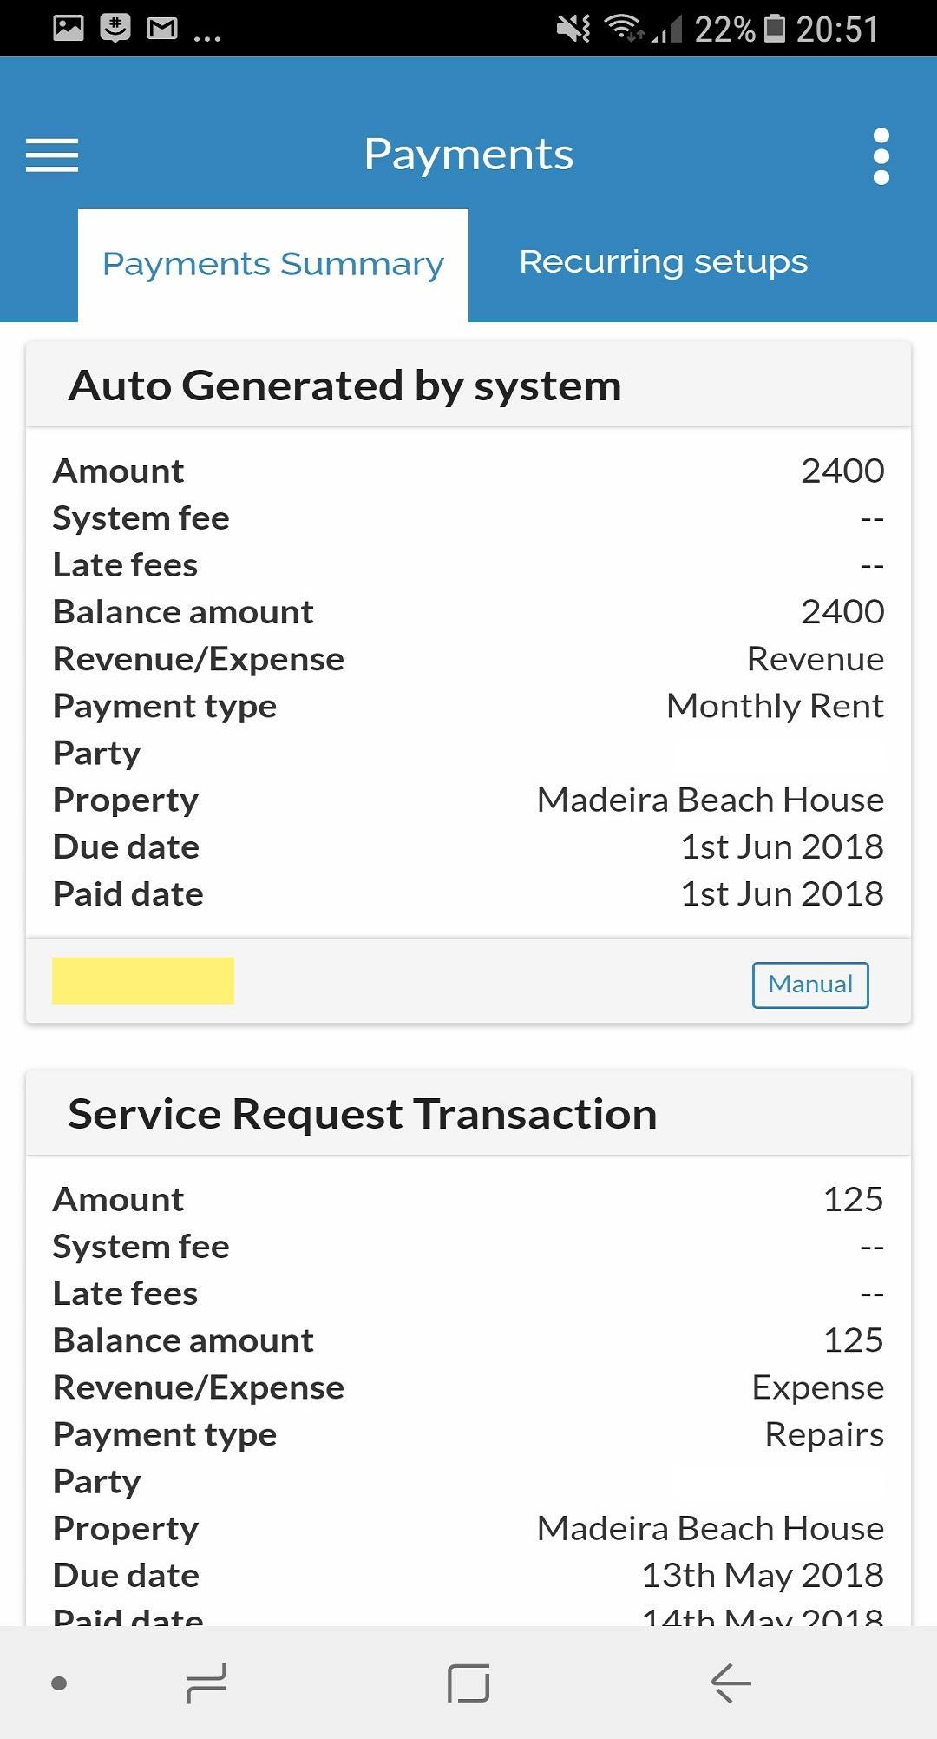The width and height of the screenshot is (937, 1739).
Task: Tap the Monthly Rent payment type value
Action: point(775,706)
